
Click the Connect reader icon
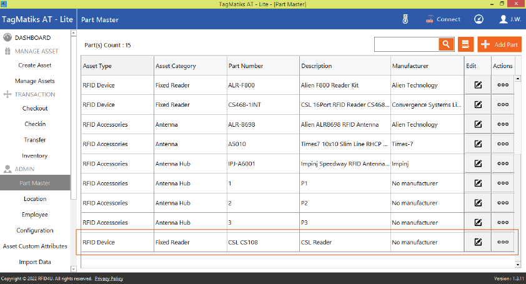point(443,19)
